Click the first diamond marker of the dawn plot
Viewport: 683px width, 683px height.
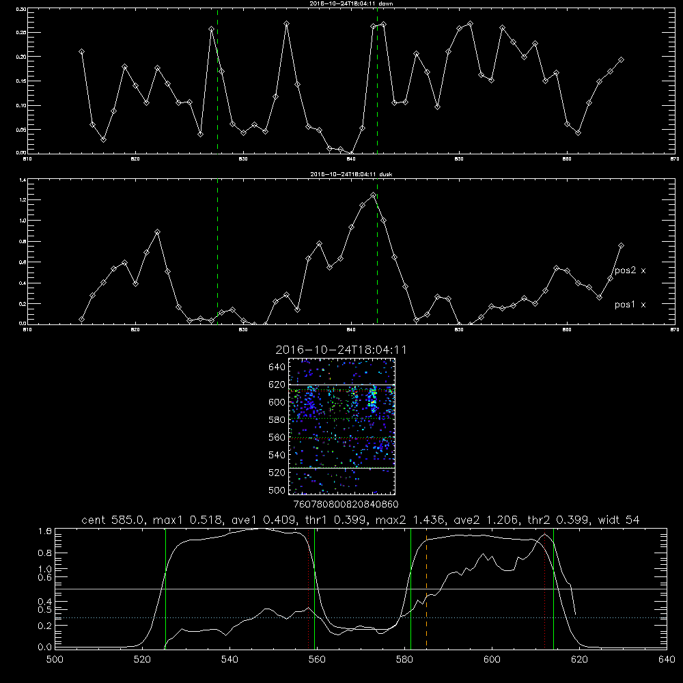tap(81, 51)
